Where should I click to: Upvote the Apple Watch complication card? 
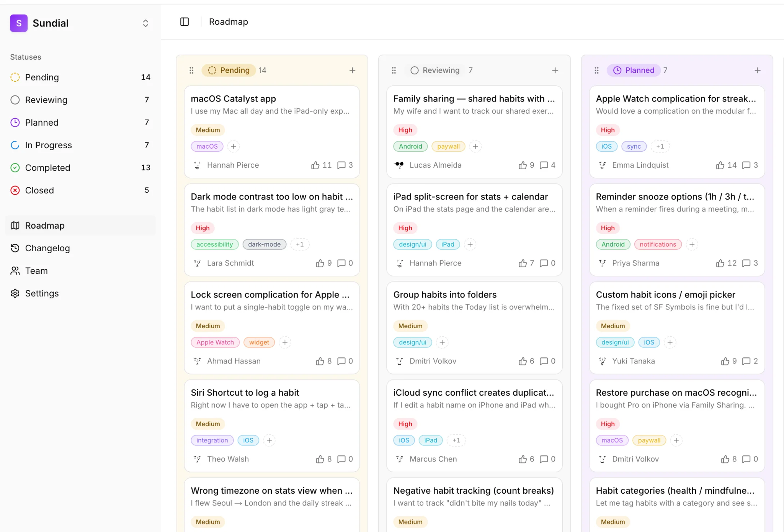(x=726, y=165)
